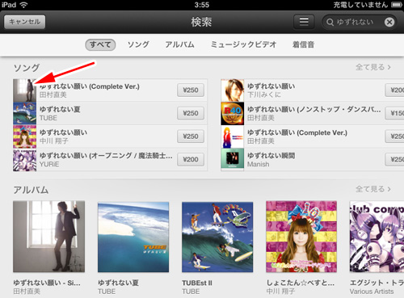Tap artwork for 中川翔子 song row
This screenshot has width=404, height=298.
pyautogui.click(x=24, y=136)
